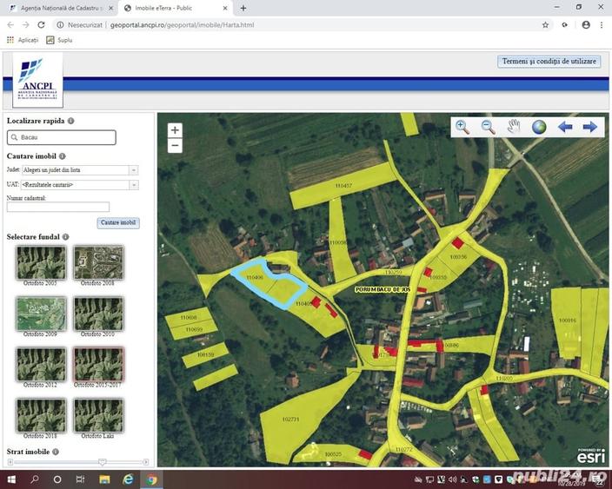Click the browser back arrow
This screenshot has width=612, height=489.
pyautogui.click(x=10, y=24)
